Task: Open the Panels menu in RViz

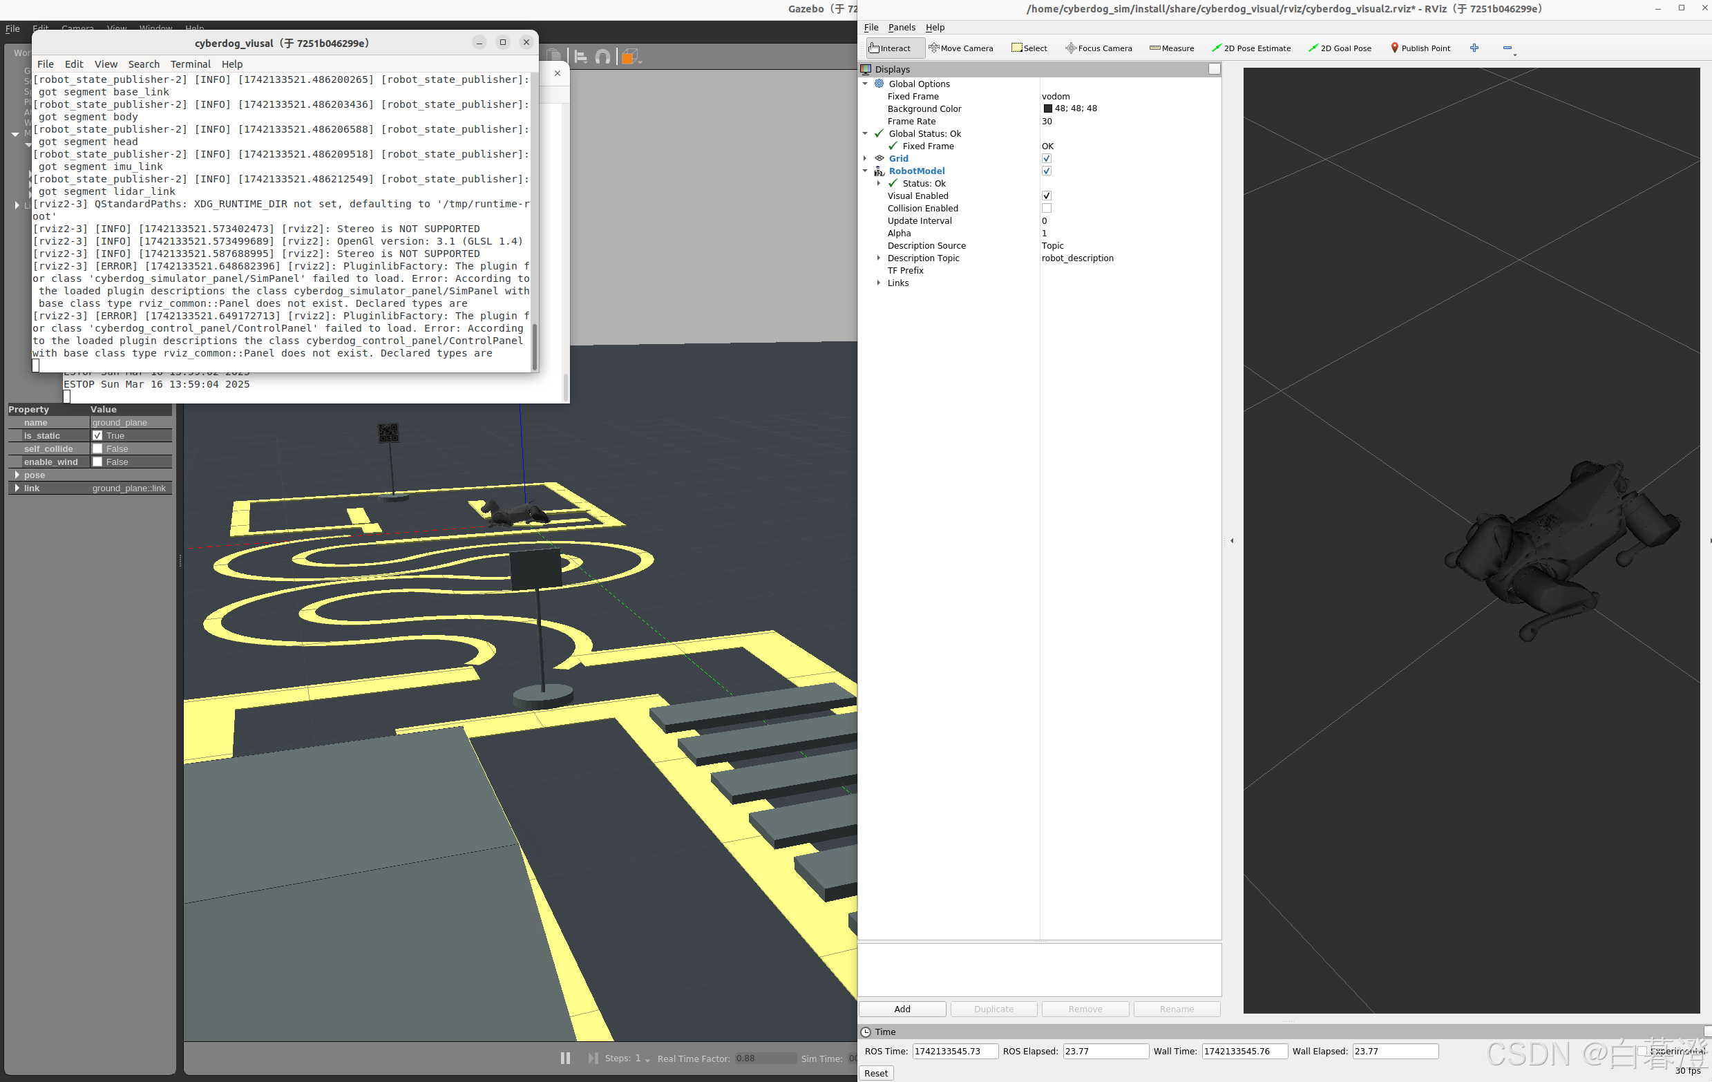Action: click(x=901, y=27)
